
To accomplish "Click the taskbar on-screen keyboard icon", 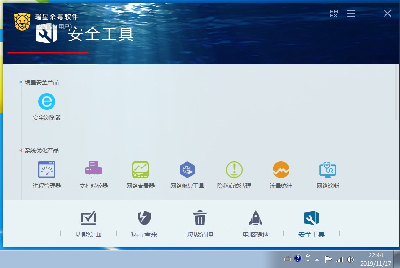I will coord(288,259).
